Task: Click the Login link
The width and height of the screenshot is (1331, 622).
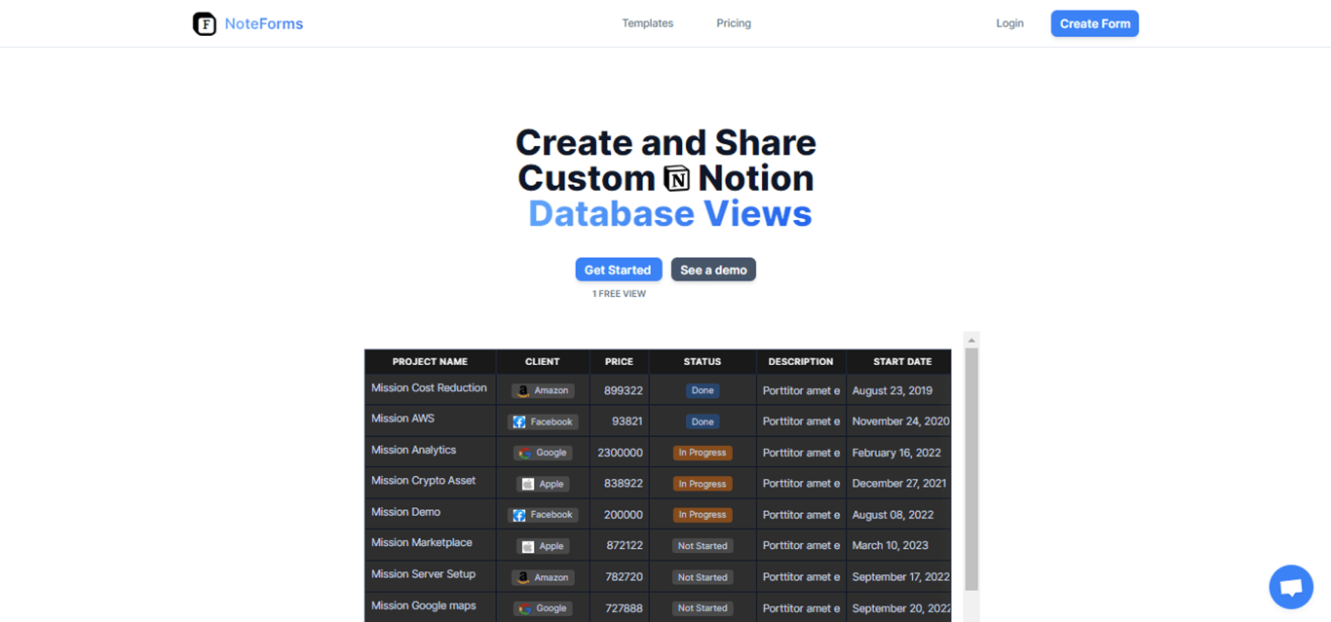Action: 1009,23
